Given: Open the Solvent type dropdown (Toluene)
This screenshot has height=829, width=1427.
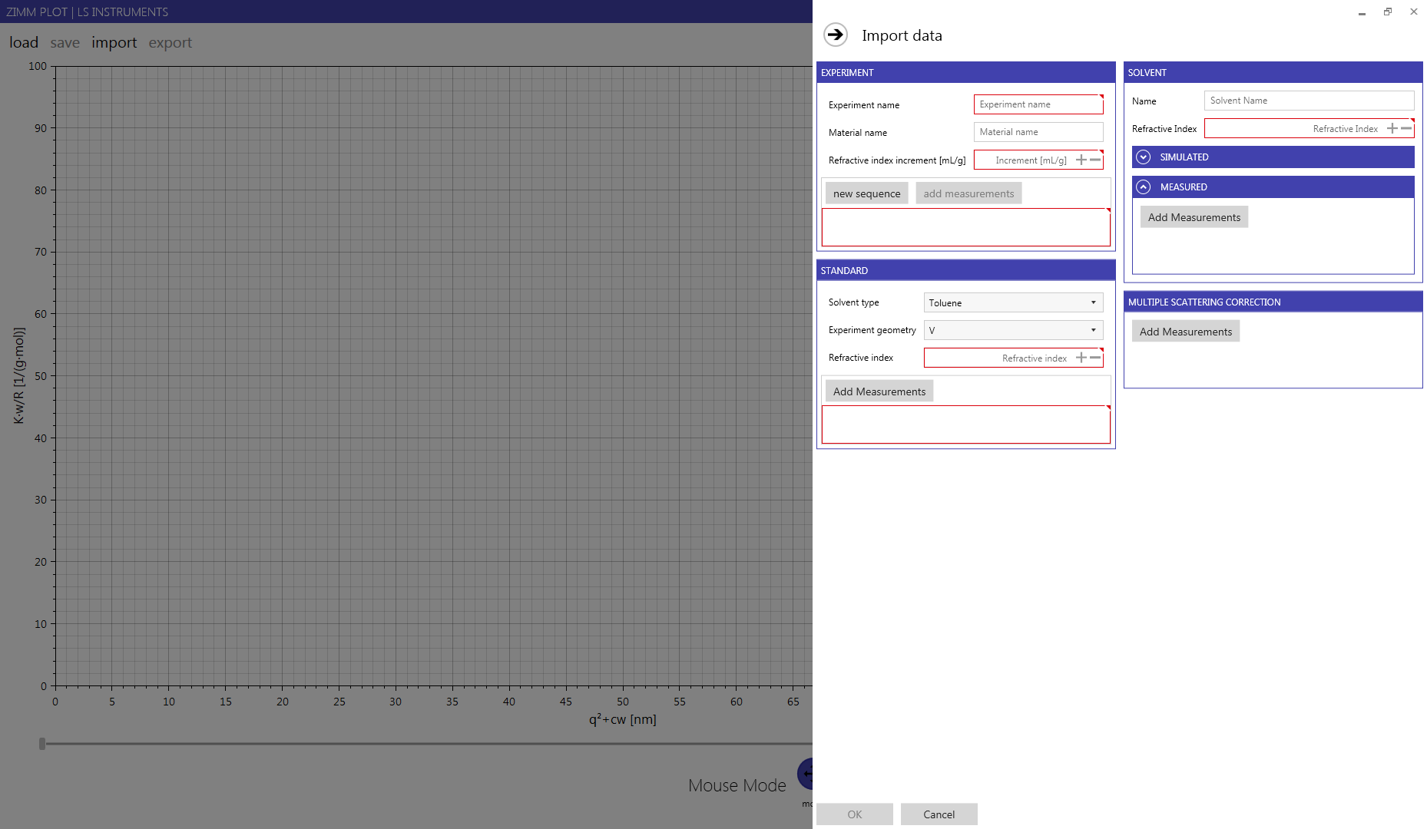Looking at the screenshot, I should coord(1013,302).
